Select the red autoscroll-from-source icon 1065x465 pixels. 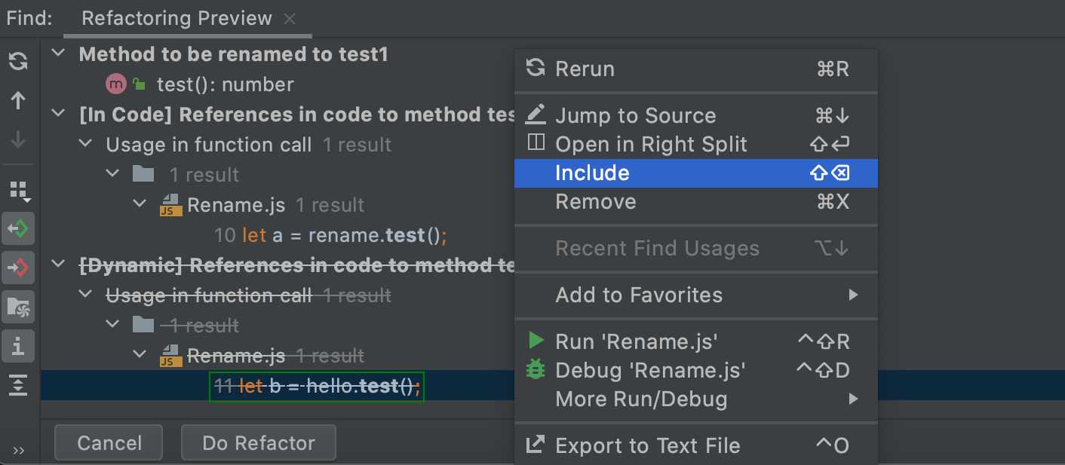[17, 268]
